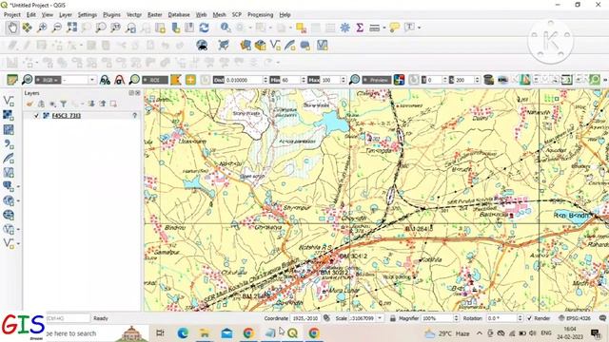The height and width of the screenshot is (342, 609).
Task: Open the Scale dropdown in status bar
Action: [x=380, y=318]
